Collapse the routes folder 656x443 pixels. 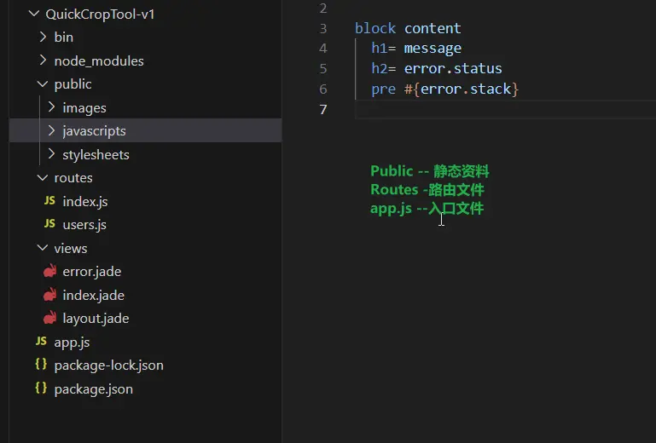pyautogui.click(x=43, y=178)
